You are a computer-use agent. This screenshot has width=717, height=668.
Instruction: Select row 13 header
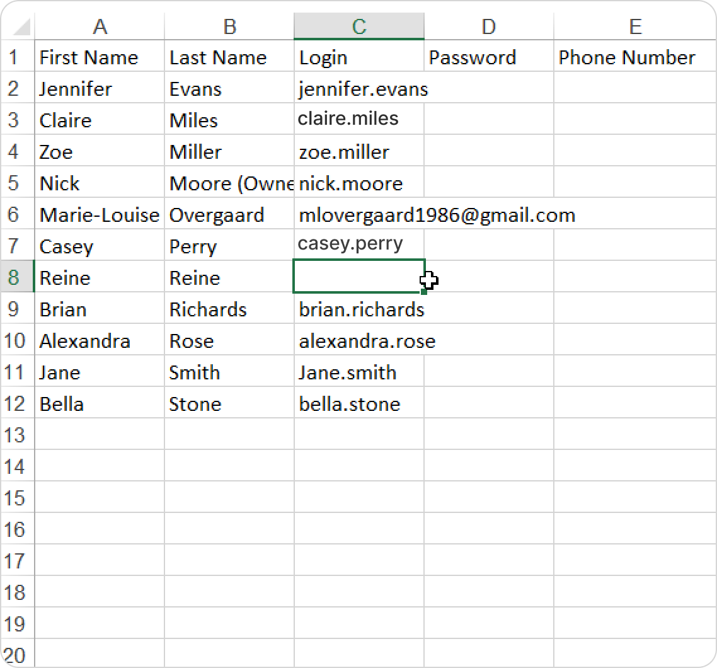tap(14, 435)
